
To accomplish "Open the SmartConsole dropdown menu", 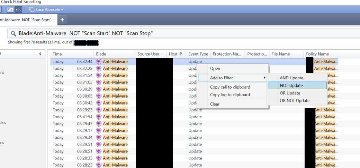I will (46, 10).
